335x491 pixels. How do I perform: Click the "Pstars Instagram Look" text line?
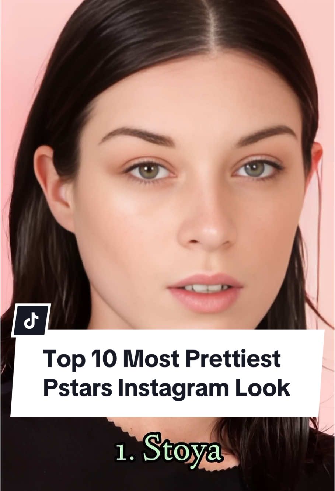tap(167, 389)
